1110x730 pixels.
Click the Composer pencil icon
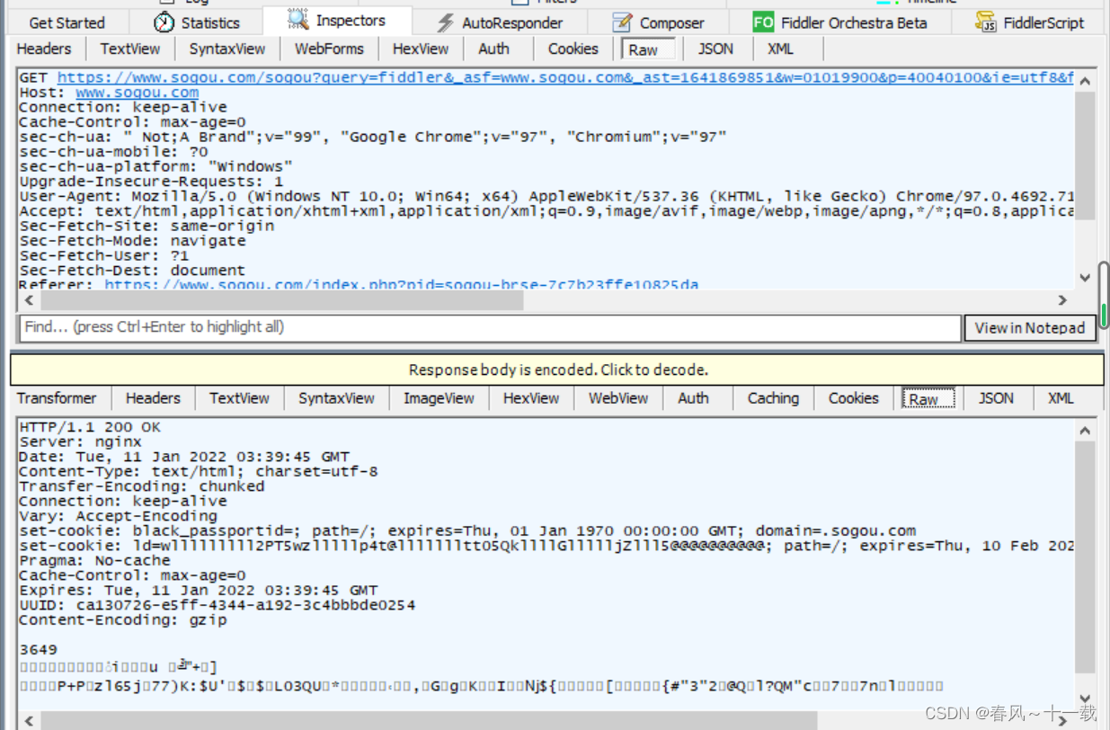tap(622, 22)
